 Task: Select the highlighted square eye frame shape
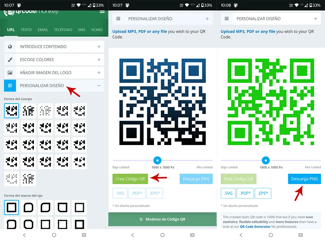click(11, 208)
